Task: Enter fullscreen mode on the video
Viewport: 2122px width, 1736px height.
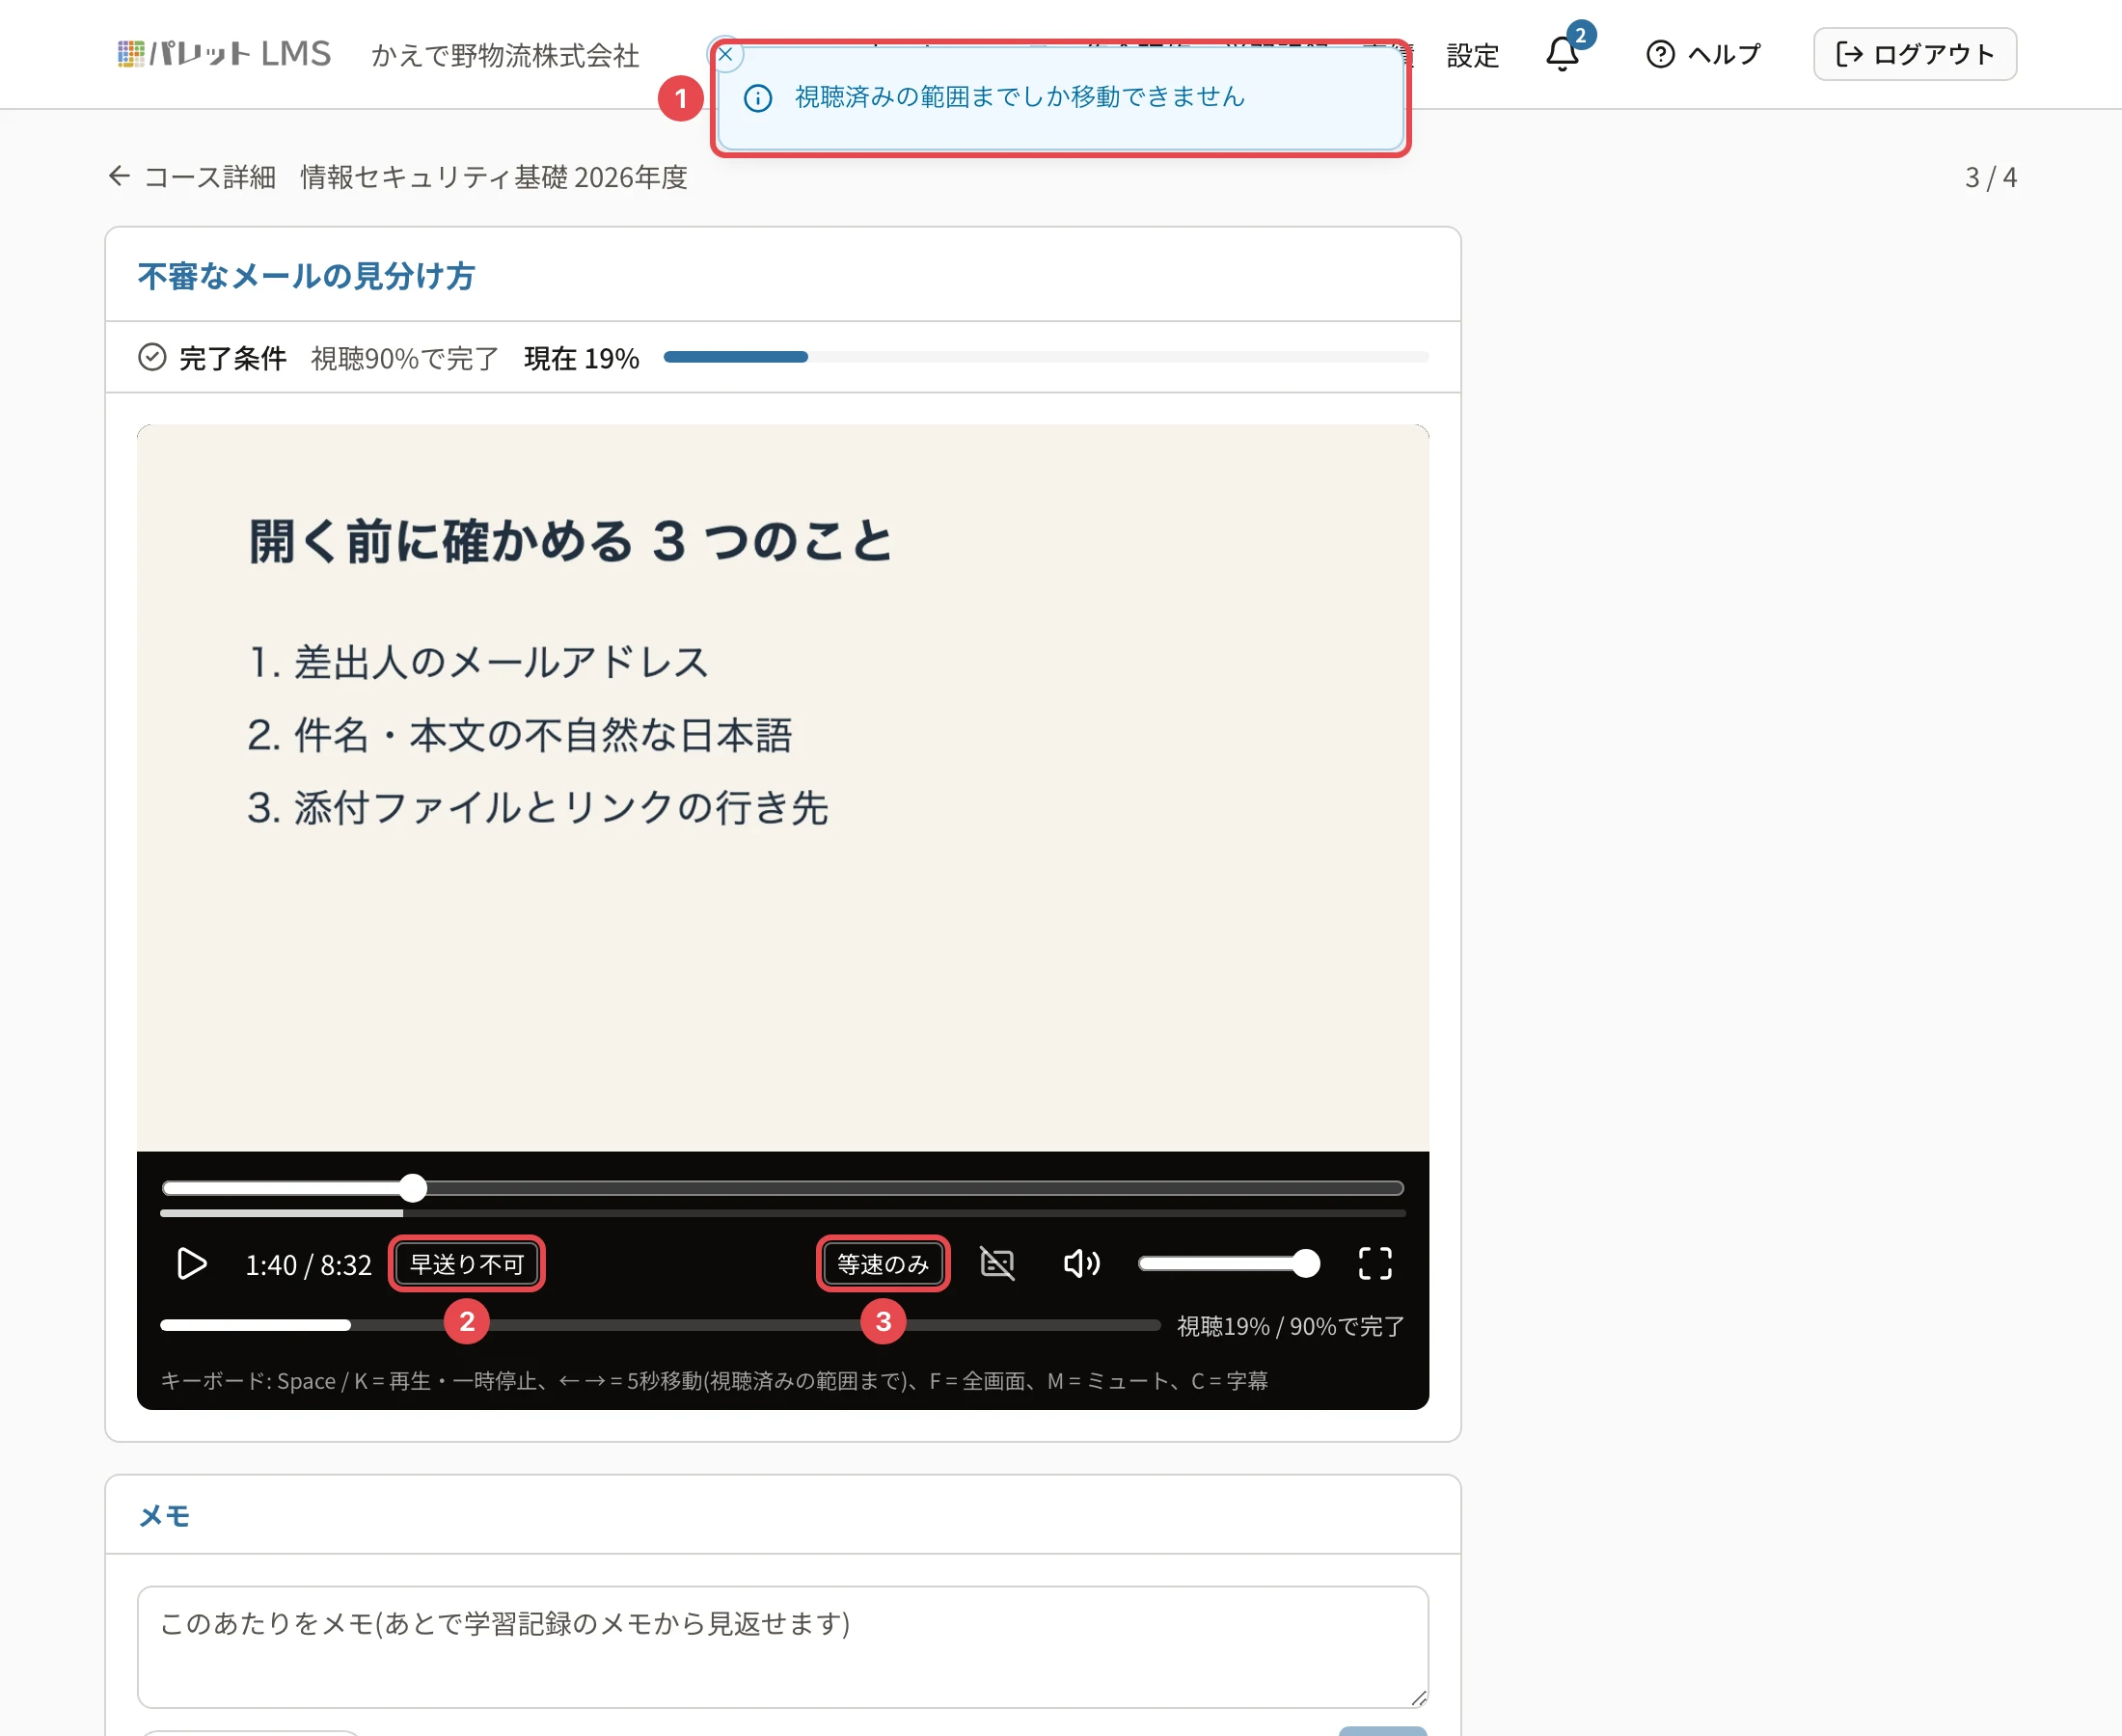Action: tap(1375, 1264)
